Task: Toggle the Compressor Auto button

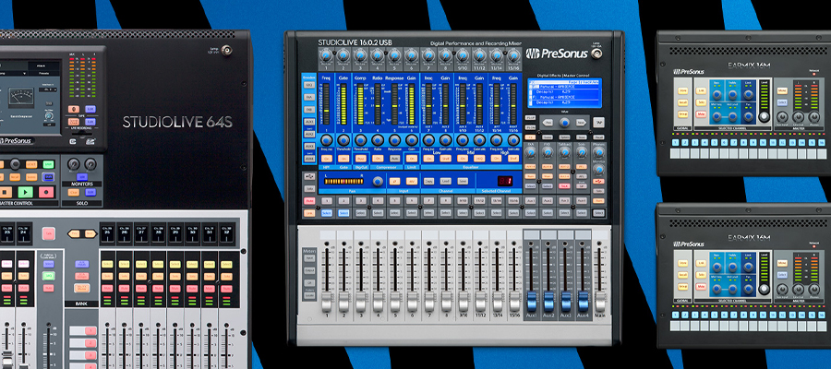Action: [395, 159]
